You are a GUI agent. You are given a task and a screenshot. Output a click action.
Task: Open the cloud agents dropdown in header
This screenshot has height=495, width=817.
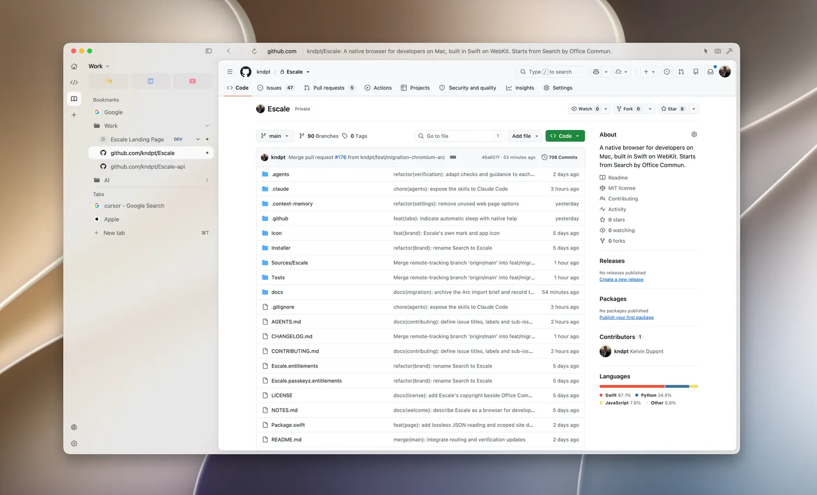(x=621, y=72)
